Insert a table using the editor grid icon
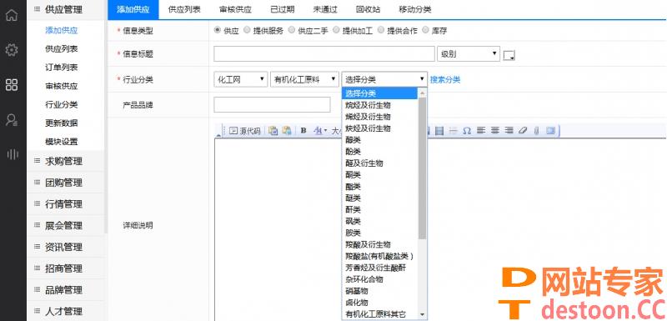 [x=439, y=131]
